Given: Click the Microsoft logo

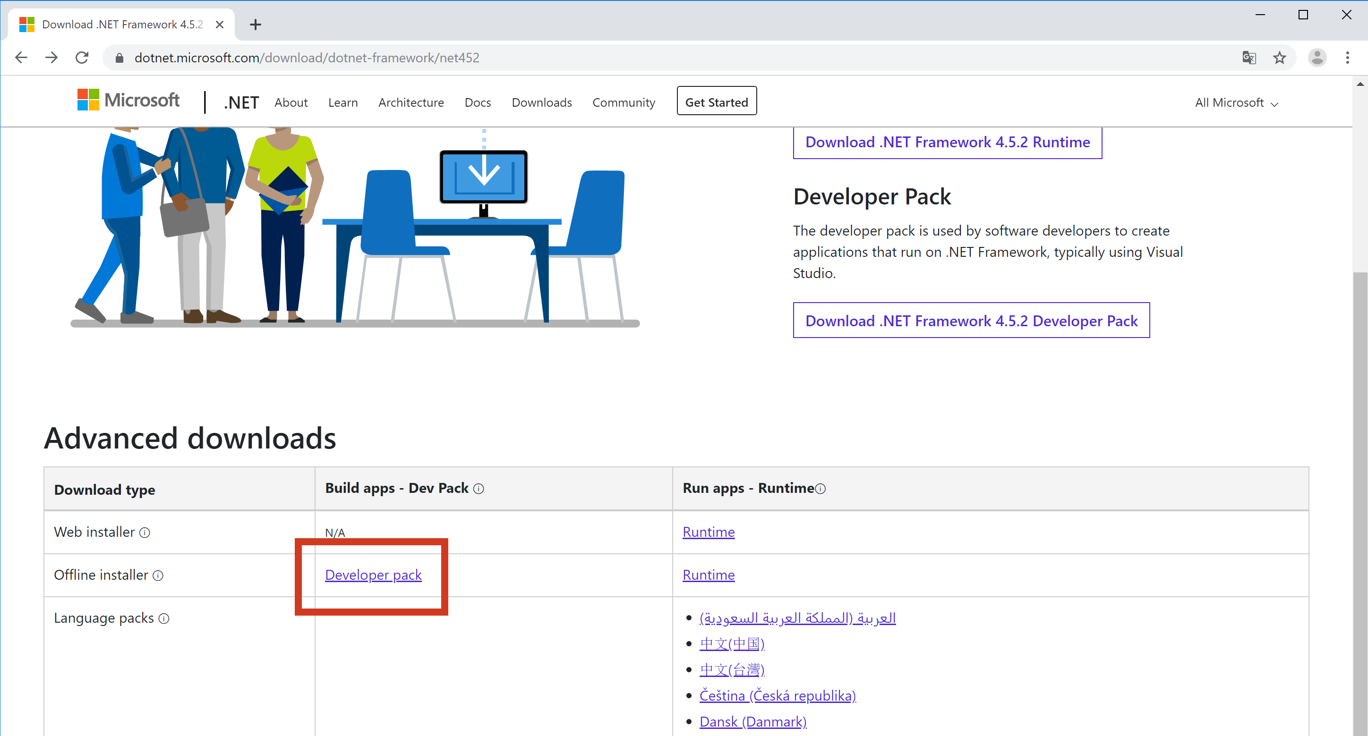Looking at the screenshot, I should [x=128, y=100].
